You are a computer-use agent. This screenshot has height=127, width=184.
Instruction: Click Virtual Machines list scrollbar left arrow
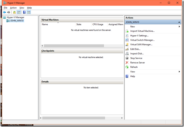point(42,46)
